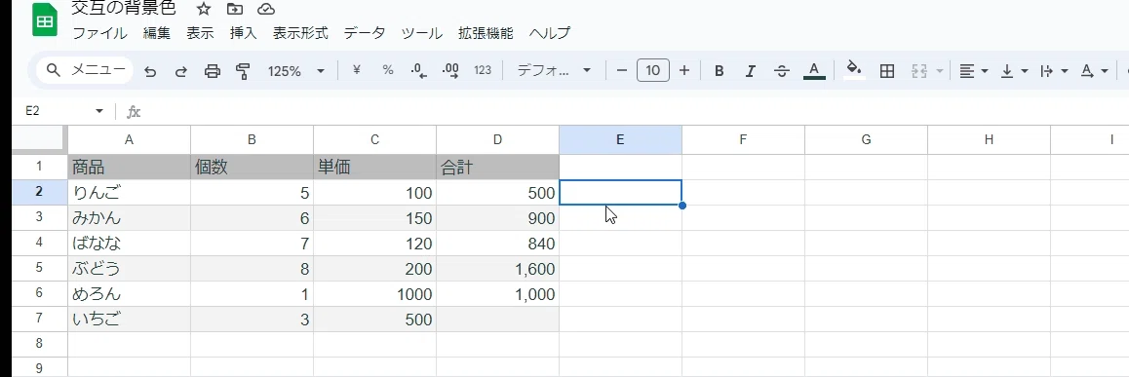Viewport: 1129px width, 377px height.
Task: Open the 123 number format menu
Action: point(483,70)
